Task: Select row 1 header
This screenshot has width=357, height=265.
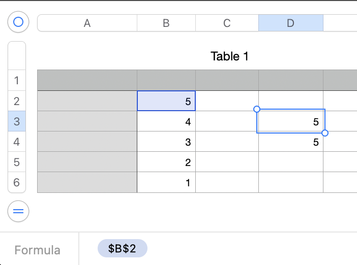Action: pyautogui.click(x=17, y=80)
